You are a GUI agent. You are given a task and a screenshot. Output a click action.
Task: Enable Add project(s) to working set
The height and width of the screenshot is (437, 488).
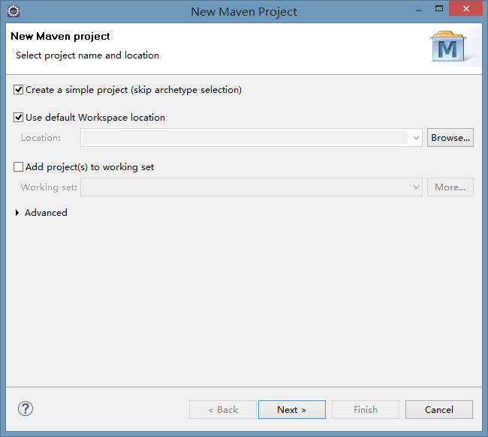point(18,167)
